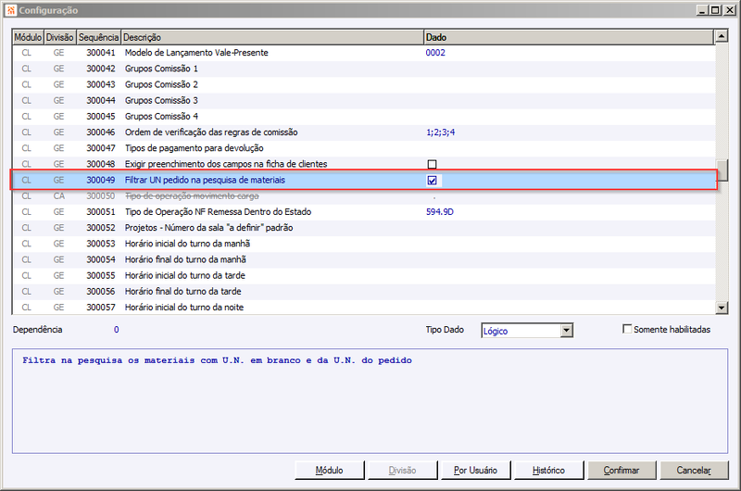Screen dimensions: 741x491
Task: Select Projetos - Número da sala row
Action: (363, 228)
